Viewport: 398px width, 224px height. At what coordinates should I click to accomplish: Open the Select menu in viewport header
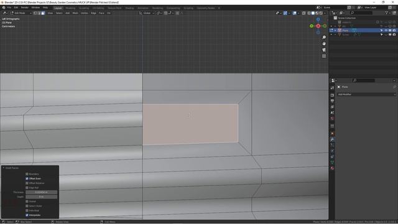point(59,13)
